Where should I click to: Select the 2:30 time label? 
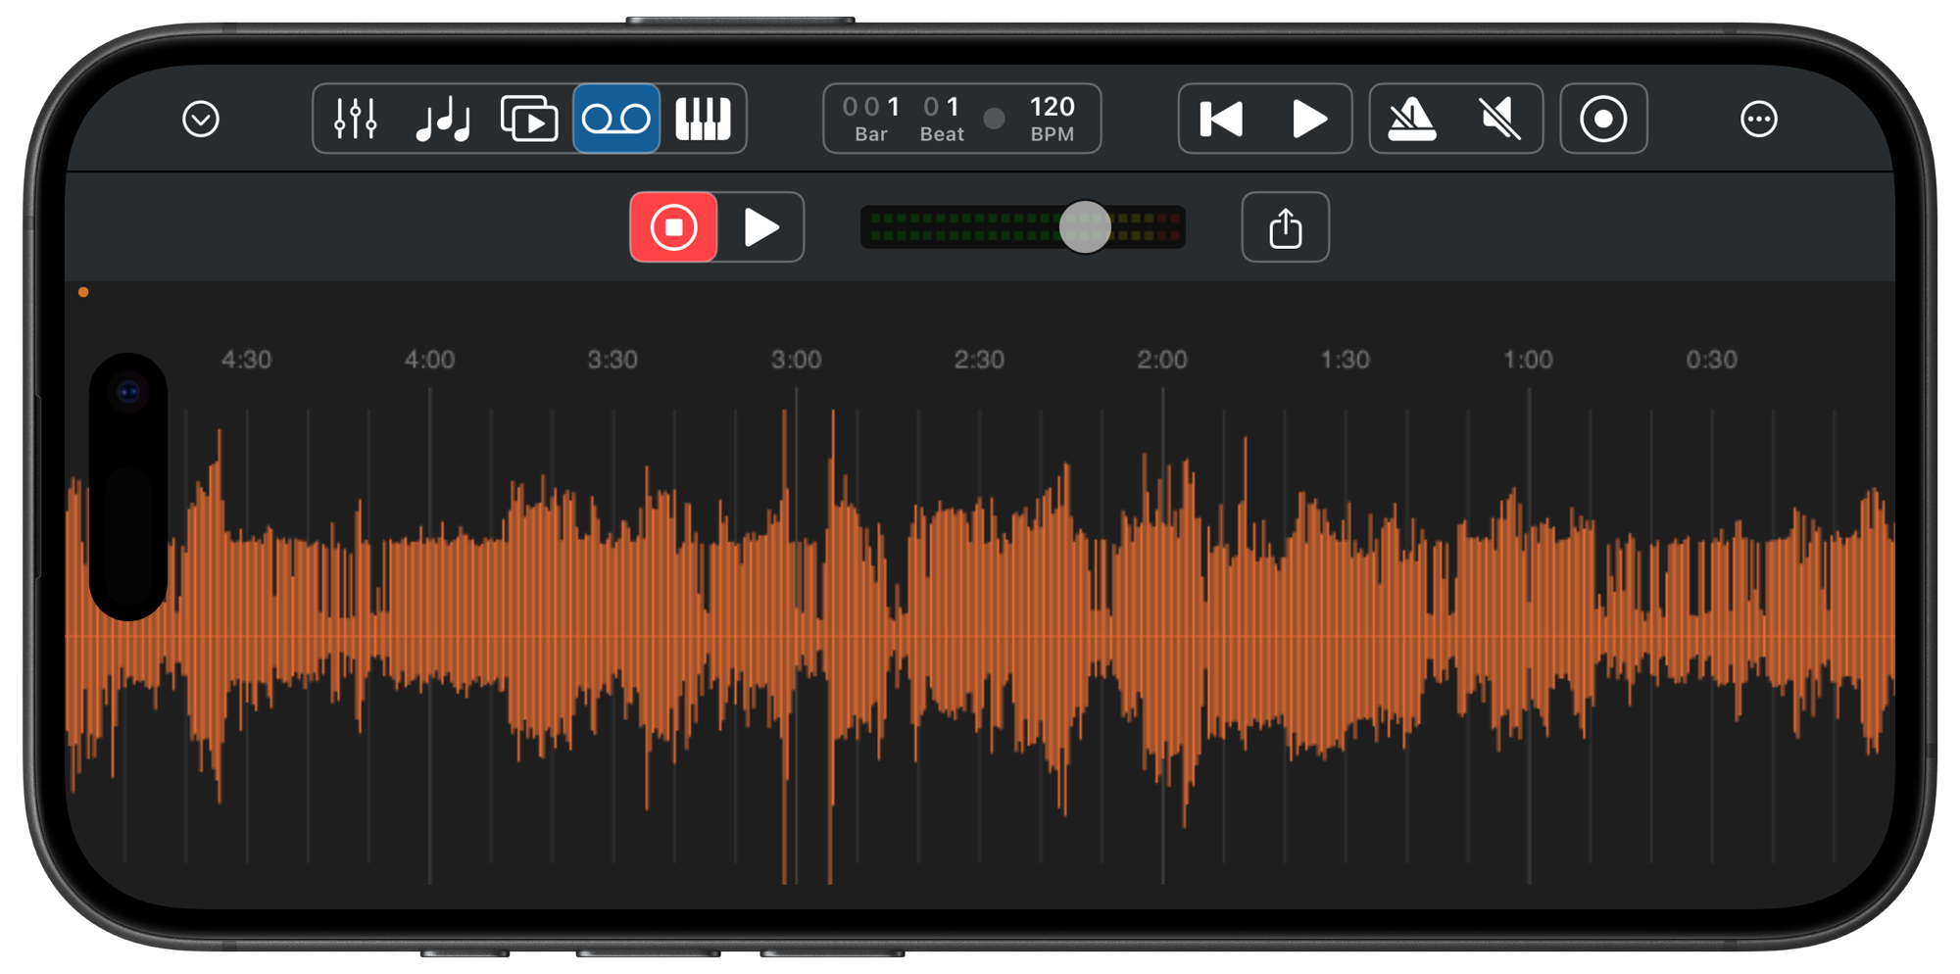click(x=979, y=360)
